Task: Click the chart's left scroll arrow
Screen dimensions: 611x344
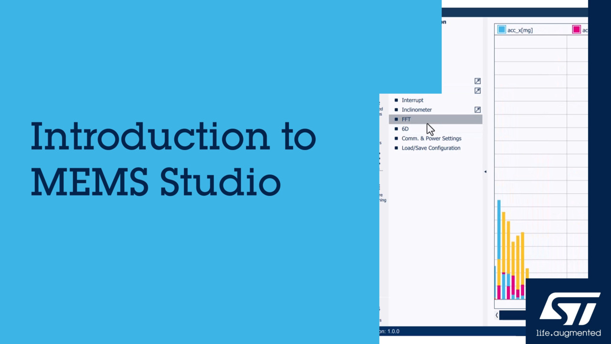Action: [x=496, y=315]
